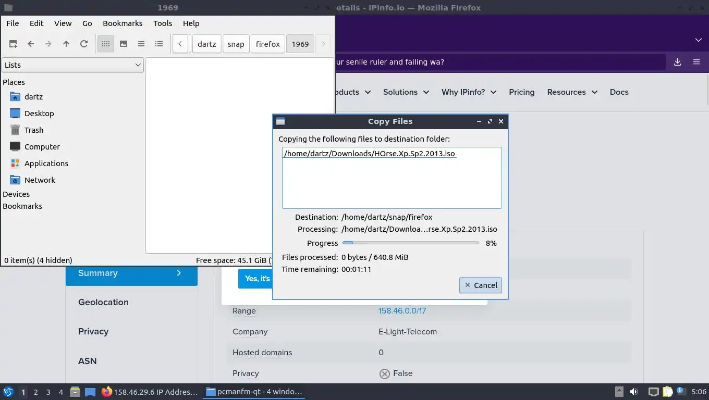
Task: Open the View menu
Action: pos(63,23)
